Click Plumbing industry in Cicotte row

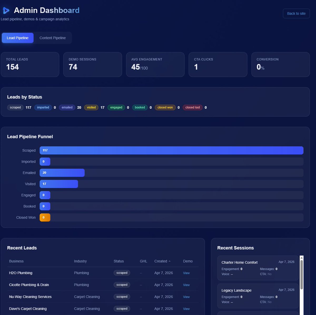click(x=81, y=285)
